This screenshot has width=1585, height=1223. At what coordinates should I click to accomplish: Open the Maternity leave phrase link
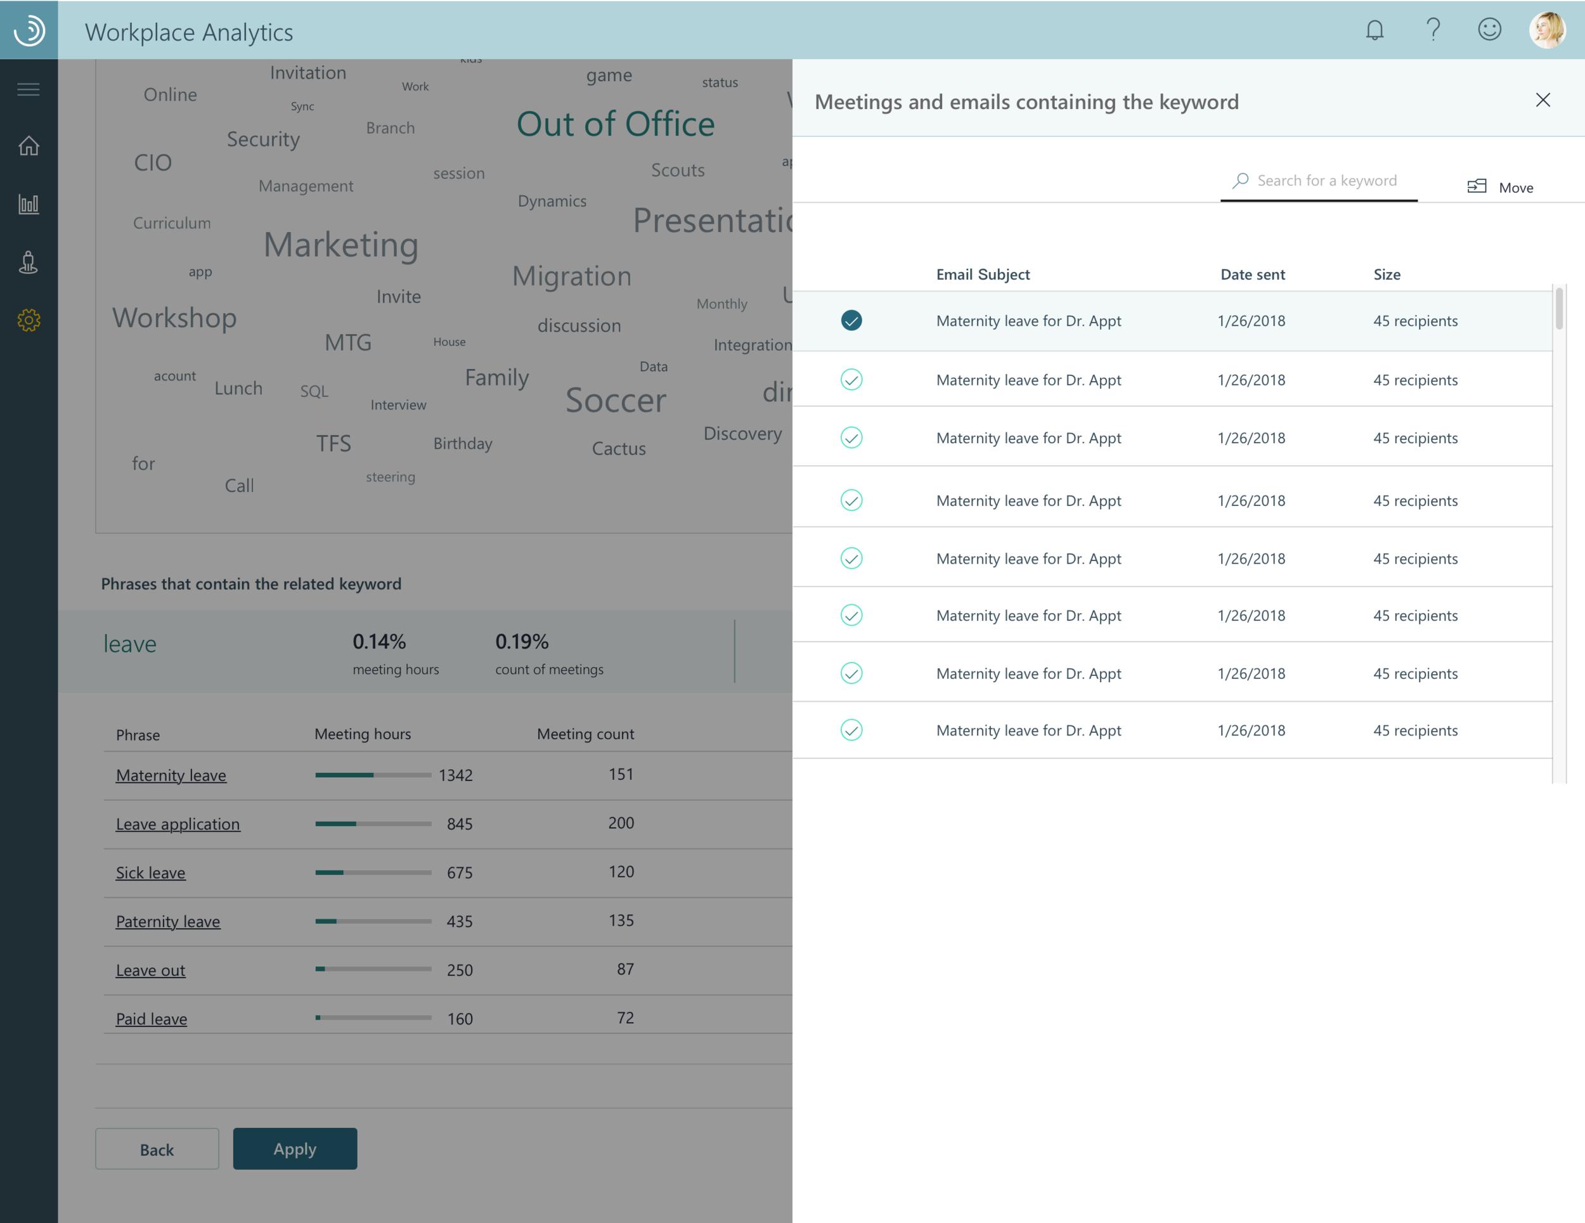(x=171, y=775)
